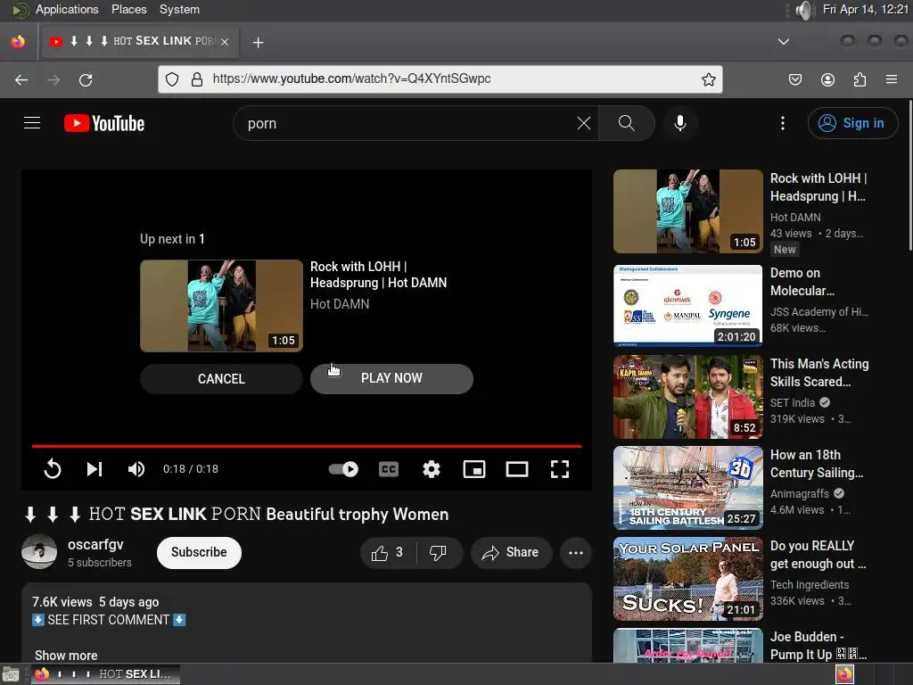Open YouTube settings three-dot menu beside Sign in

pyautogui.click(x=783, y=123)
